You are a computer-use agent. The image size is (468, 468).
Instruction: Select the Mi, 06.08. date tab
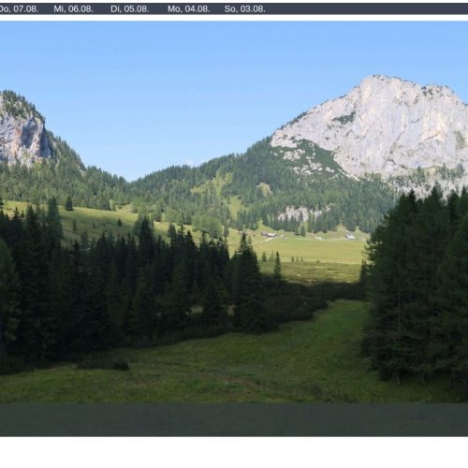pos(73,9)
